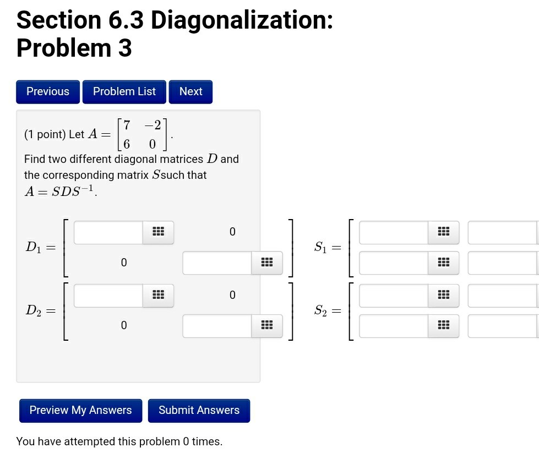Open the equation editor beside S1's second-row field

click(x=444, y=263)
